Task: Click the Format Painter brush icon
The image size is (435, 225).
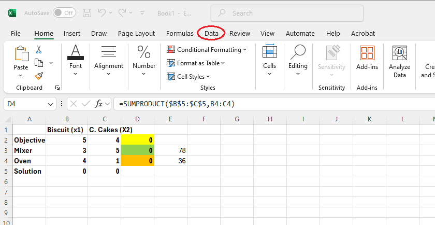Action: point(39,76)
